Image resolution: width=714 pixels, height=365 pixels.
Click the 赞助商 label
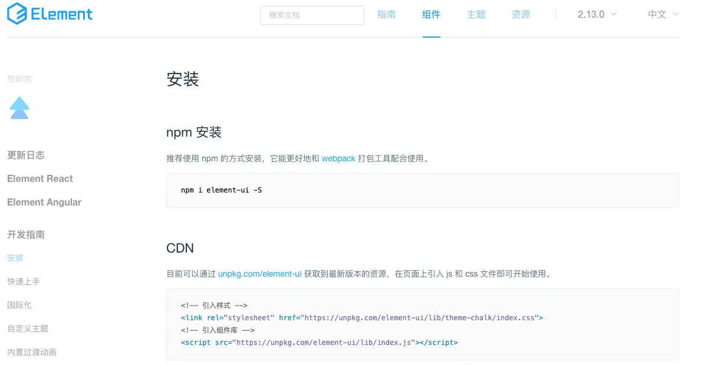pos(19,79)
